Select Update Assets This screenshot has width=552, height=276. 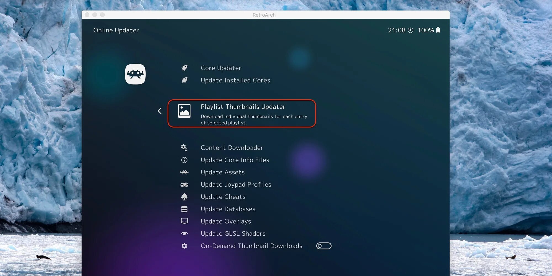pyautogui.click(x=223, y=172)
